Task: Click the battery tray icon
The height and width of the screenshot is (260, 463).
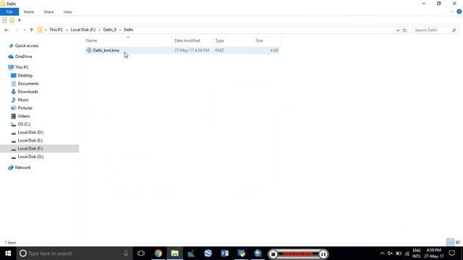Action: (x=399, y=253)
